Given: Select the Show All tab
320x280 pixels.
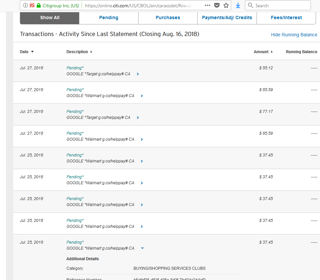Looking at the screenshot, I should tap(50, 18).
